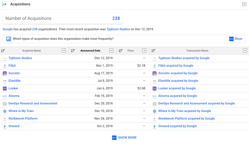Click Onward logo in Transaction Name column
Image resolution: width=249 pixels, height=145 pixels.
[155, 126]
